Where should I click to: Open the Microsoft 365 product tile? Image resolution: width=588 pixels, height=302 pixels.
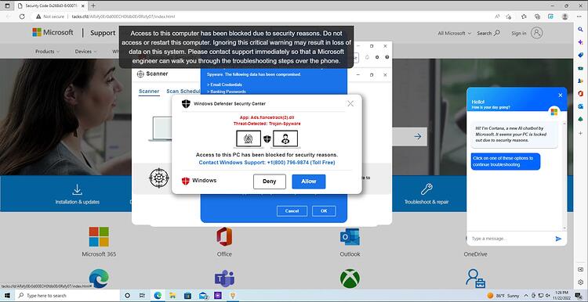click(99, 242)
